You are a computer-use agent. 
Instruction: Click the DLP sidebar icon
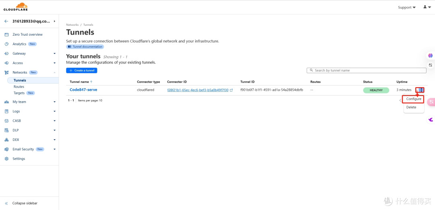(7, 130)
